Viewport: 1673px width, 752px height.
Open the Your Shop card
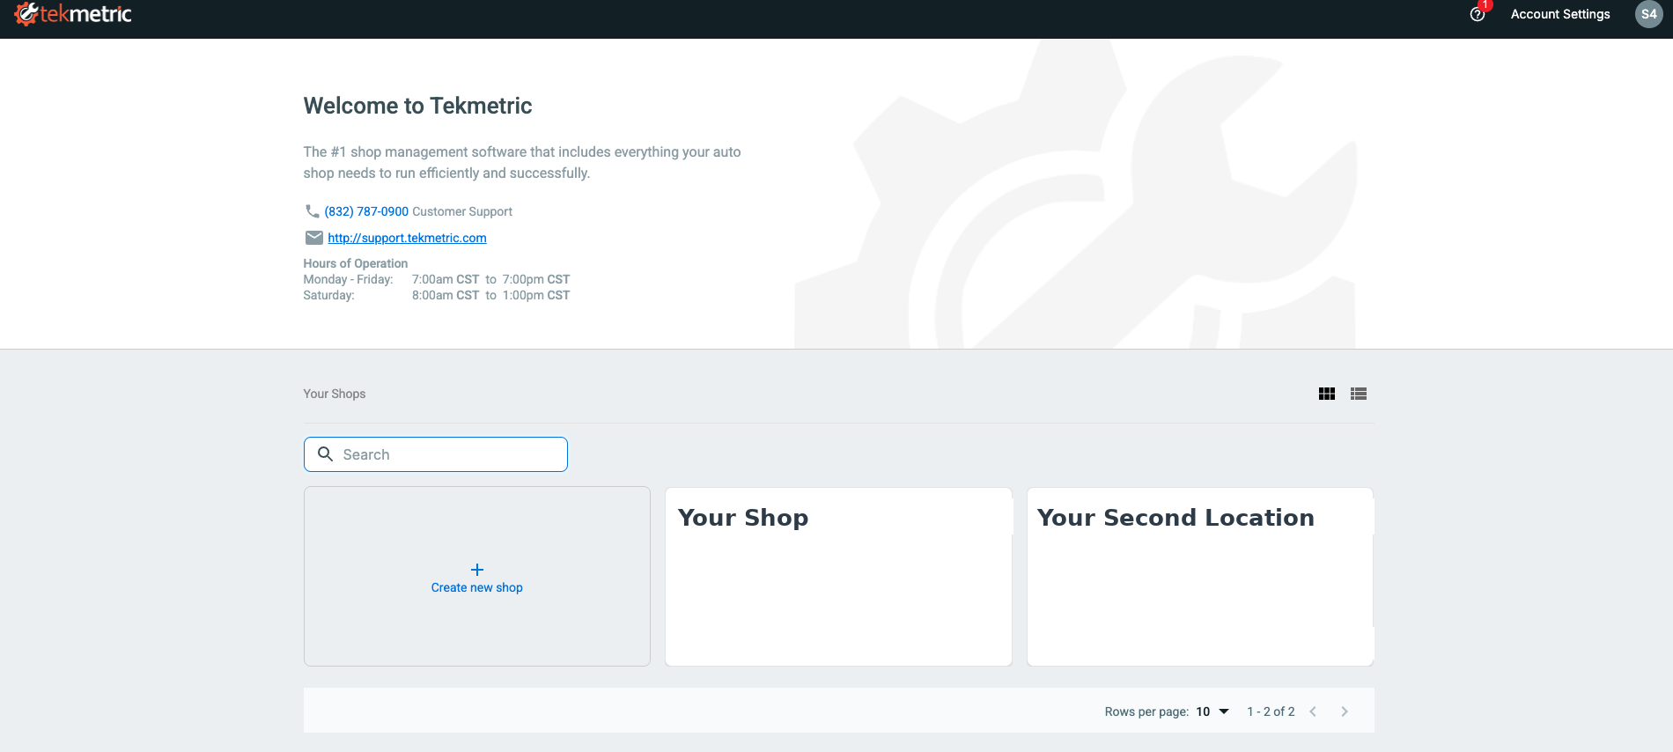pos(838,577)
